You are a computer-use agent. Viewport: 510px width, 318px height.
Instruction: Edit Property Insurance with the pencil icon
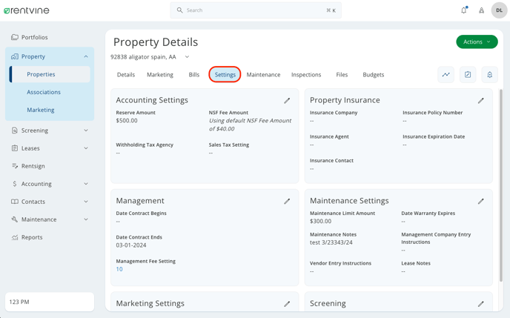481,101
